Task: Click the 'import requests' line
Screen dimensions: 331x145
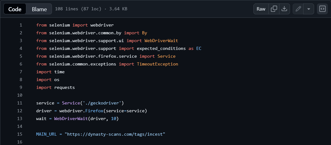Action: pyautogui.click(x=55, y=87)
